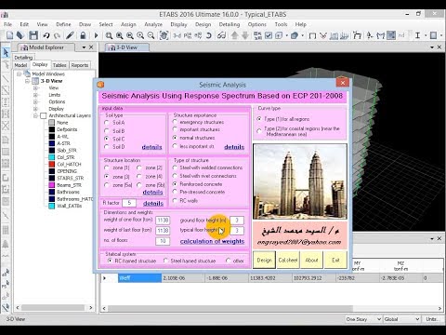Select Steel framed structure statical system
Screen dimensions: 446x335
[165, 261]
